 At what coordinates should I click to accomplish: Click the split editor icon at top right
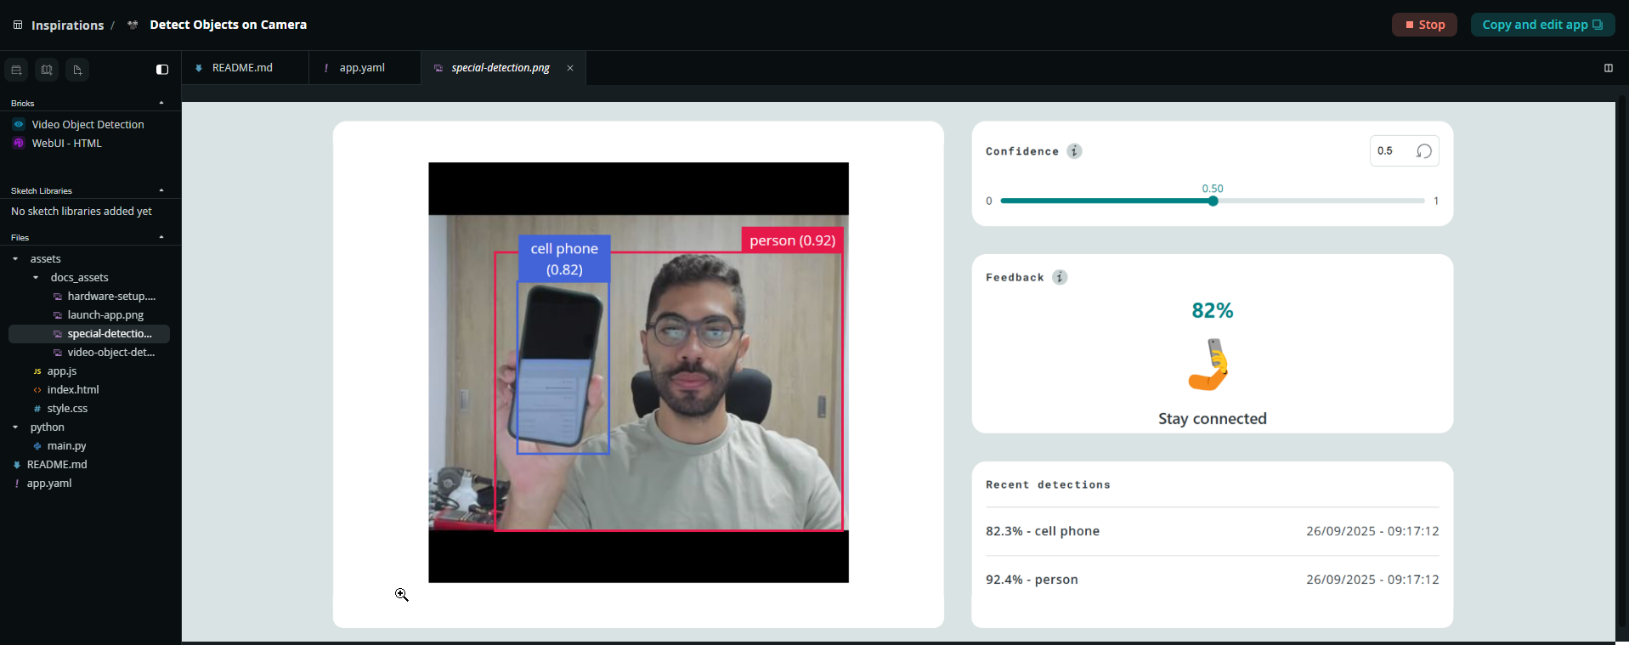click(1609, 68)
